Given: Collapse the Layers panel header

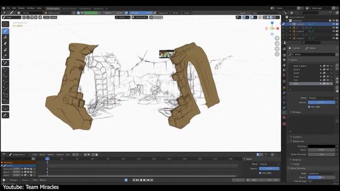Looking at the screenshot, I should coord(293,60).
